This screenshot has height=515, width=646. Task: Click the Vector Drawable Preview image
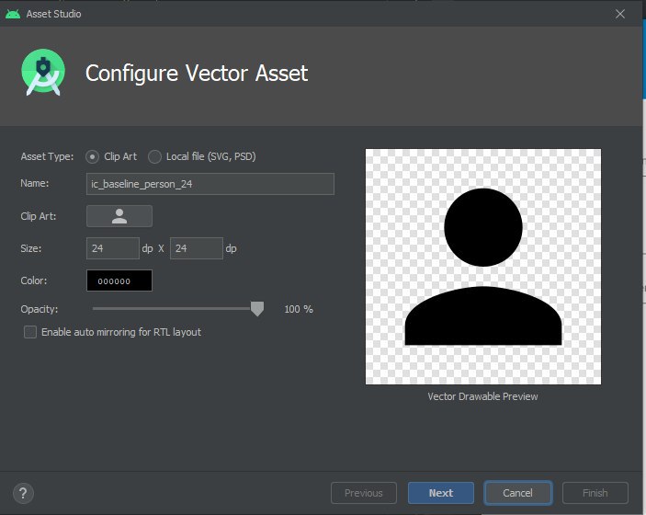482,267
